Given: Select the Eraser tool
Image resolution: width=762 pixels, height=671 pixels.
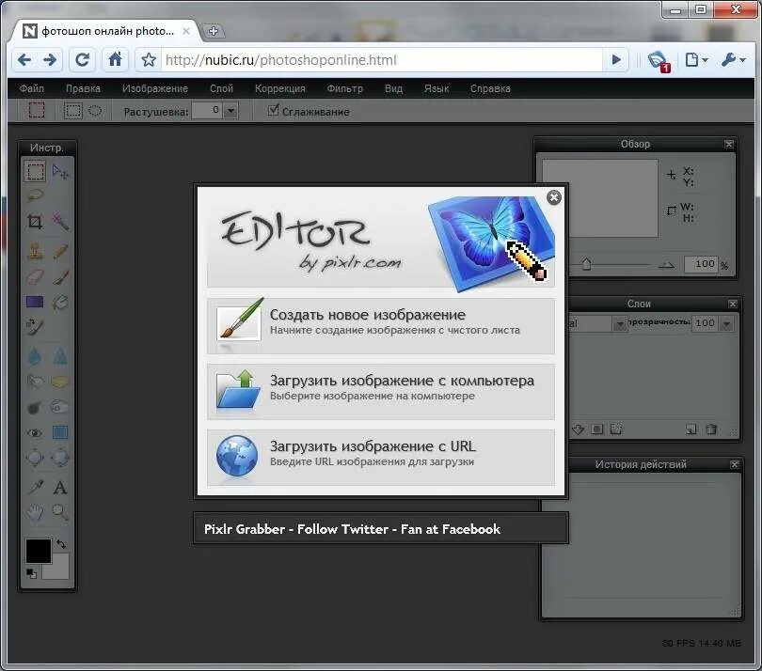Looking at the screenshot, I should pyautogui.click(x=35, y=277).
